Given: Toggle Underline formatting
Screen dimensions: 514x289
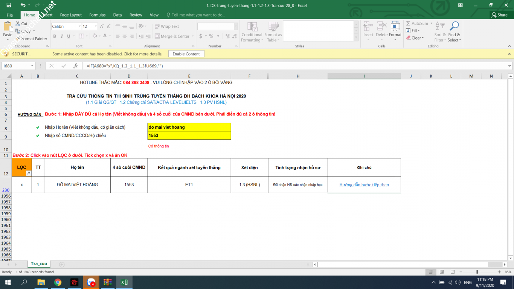Looking at the screenshot, I should [69, 37].
